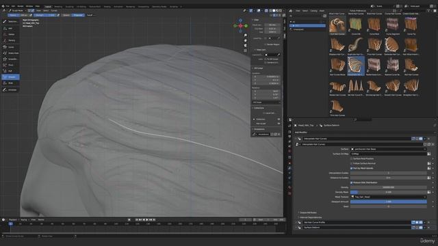Open the Render menu
Viewport: 438px width, 246px height.
coord(21,6)
